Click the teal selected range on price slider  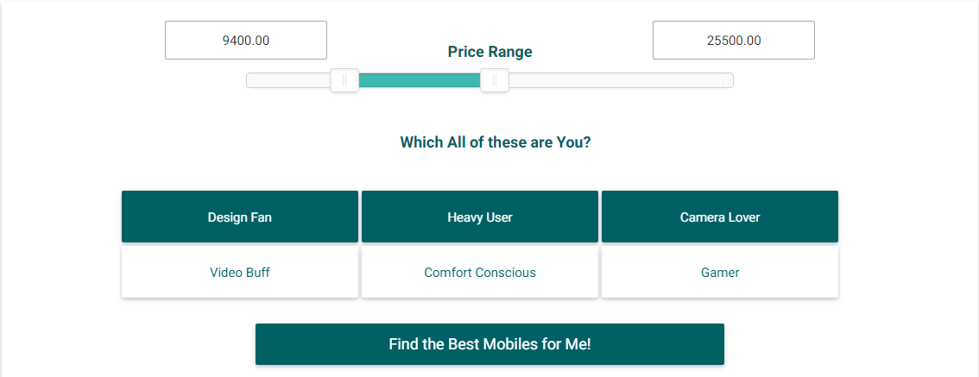point(419,80)
